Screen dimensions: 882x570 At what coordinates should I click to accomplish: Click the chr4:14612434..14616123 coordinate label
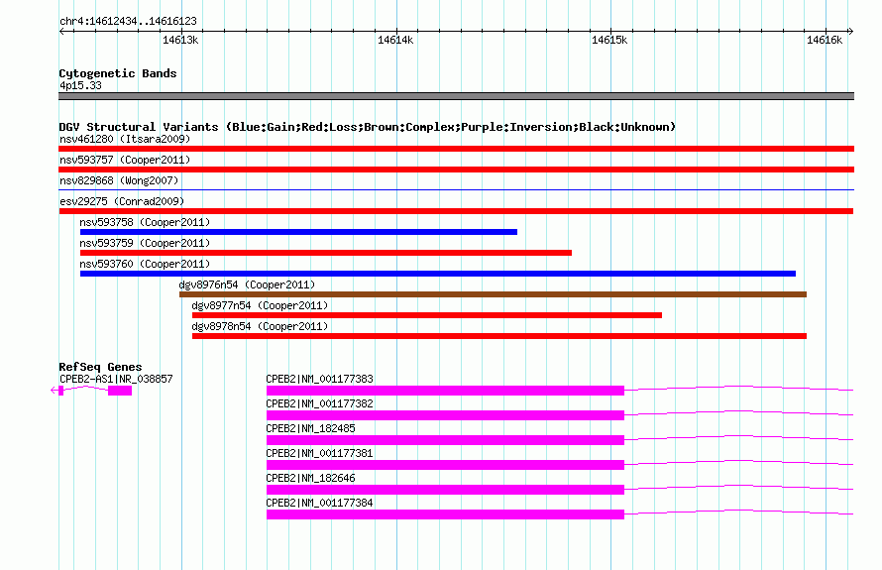[x=128, y=21]
